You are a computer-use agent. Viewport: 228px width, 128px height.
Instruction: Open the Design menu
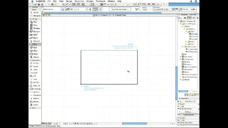[69, 1]
